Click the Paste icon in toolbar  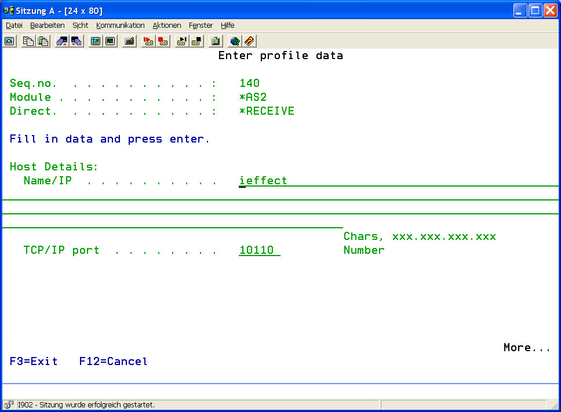43,41
